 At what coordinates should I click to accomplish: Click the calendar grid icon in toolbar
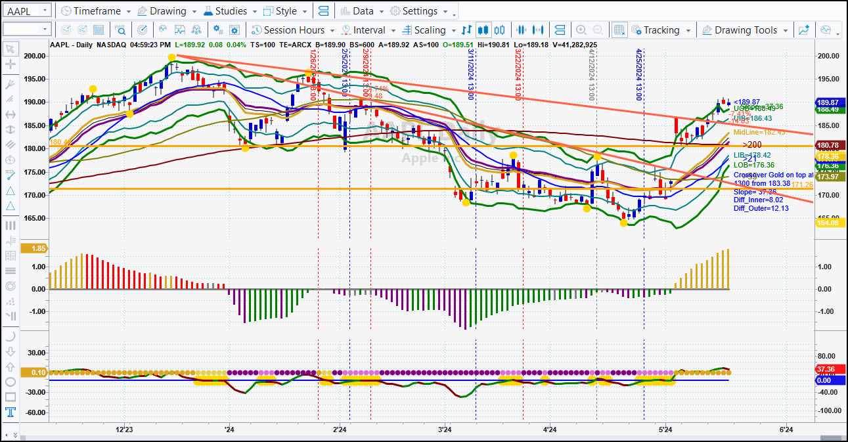click(99, 30)
